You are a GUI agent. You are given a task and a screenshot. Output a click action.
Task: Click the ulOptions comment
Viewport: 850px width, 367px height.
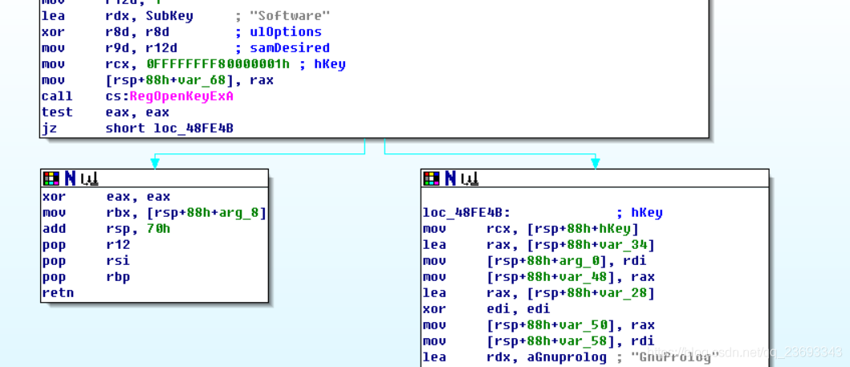pos(285,33)
